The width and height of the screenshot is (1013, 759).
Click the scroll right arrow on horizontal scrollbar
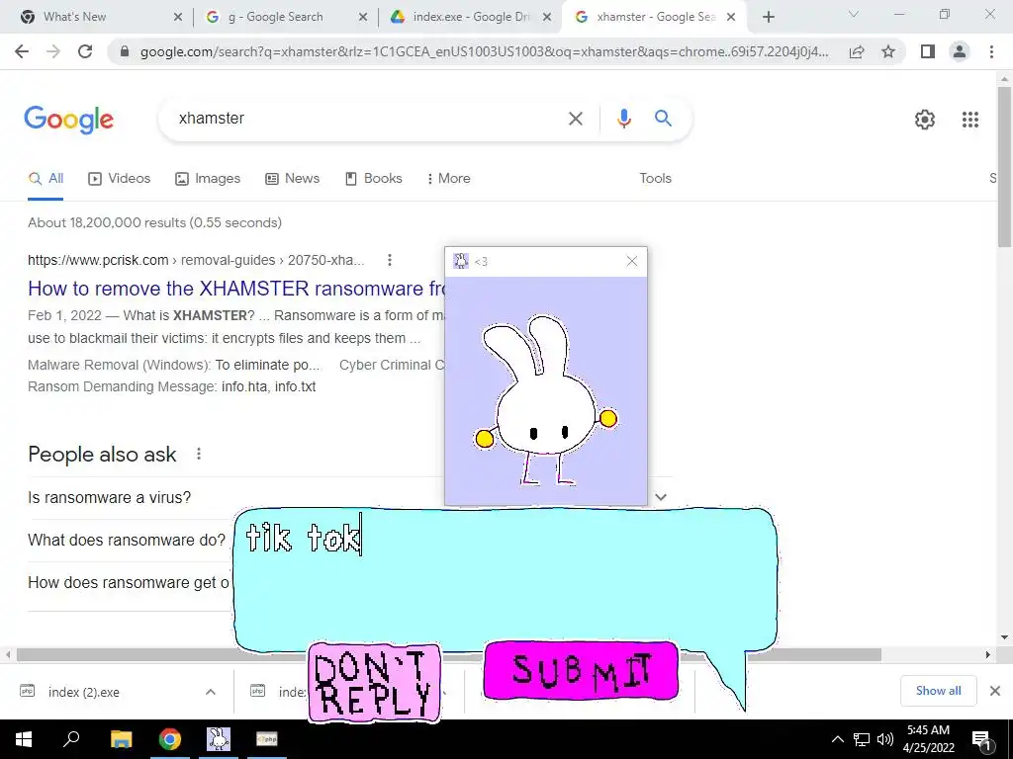pos(987,655)
